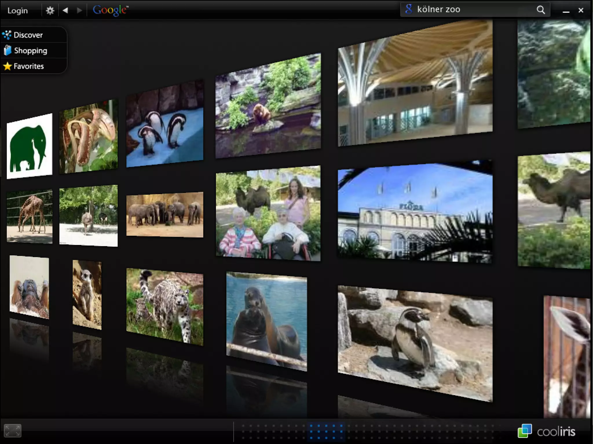Open the Favorites menu item
This screenshot has height=444, width=593.
click(29, 66)
